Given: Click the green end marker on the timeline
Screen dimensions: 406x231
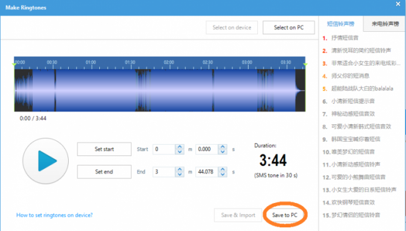Looking at the screenshot, I should click(x=305, y=64).
